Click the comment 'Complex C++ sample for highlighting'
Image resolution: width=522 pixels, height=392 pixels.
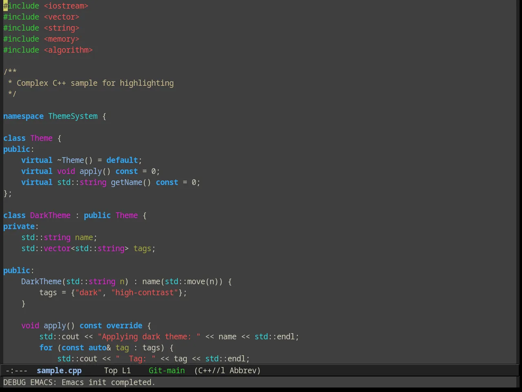95,83
